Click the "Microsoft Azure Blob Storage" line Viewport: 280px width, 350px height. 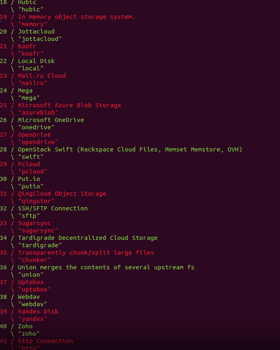click(69, 105)
